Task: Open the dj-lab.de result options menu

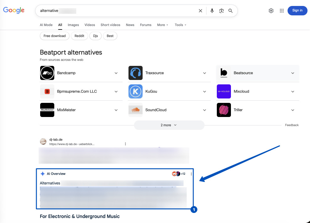Action: click(126, 144)
